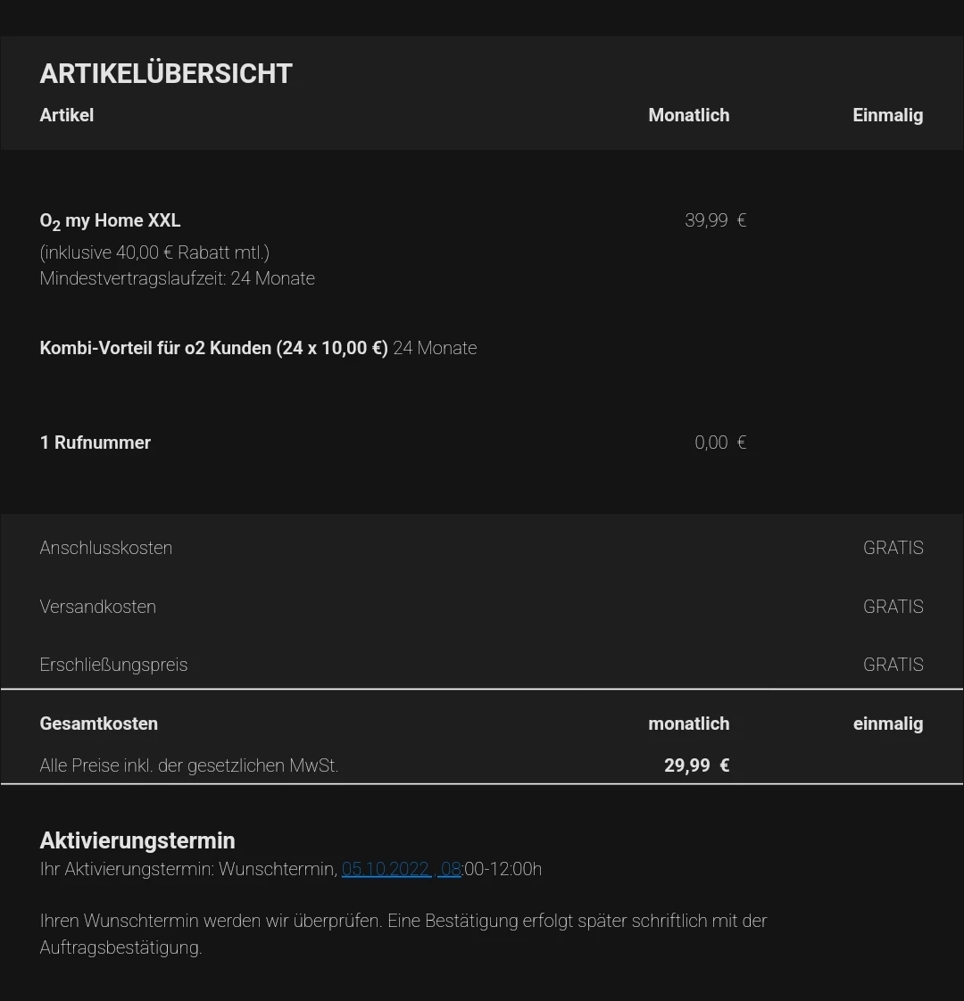This screenshot has height=1001, width=964.
Task: Select the O2 my Home XXL item
Action: (x=110, y=221)
